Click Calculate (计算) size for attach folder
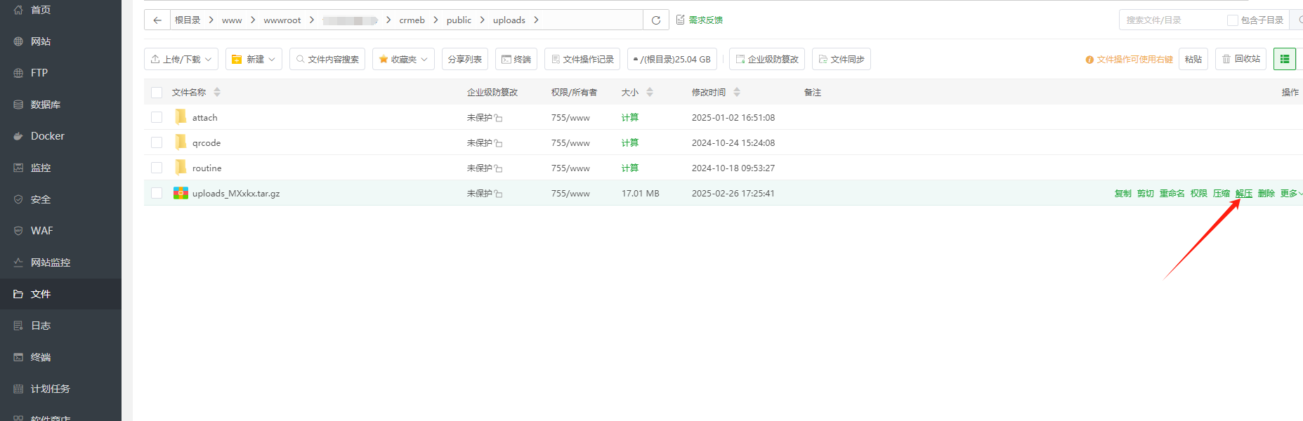This screenshot has height=421, width=1303. tap(629, 118)
